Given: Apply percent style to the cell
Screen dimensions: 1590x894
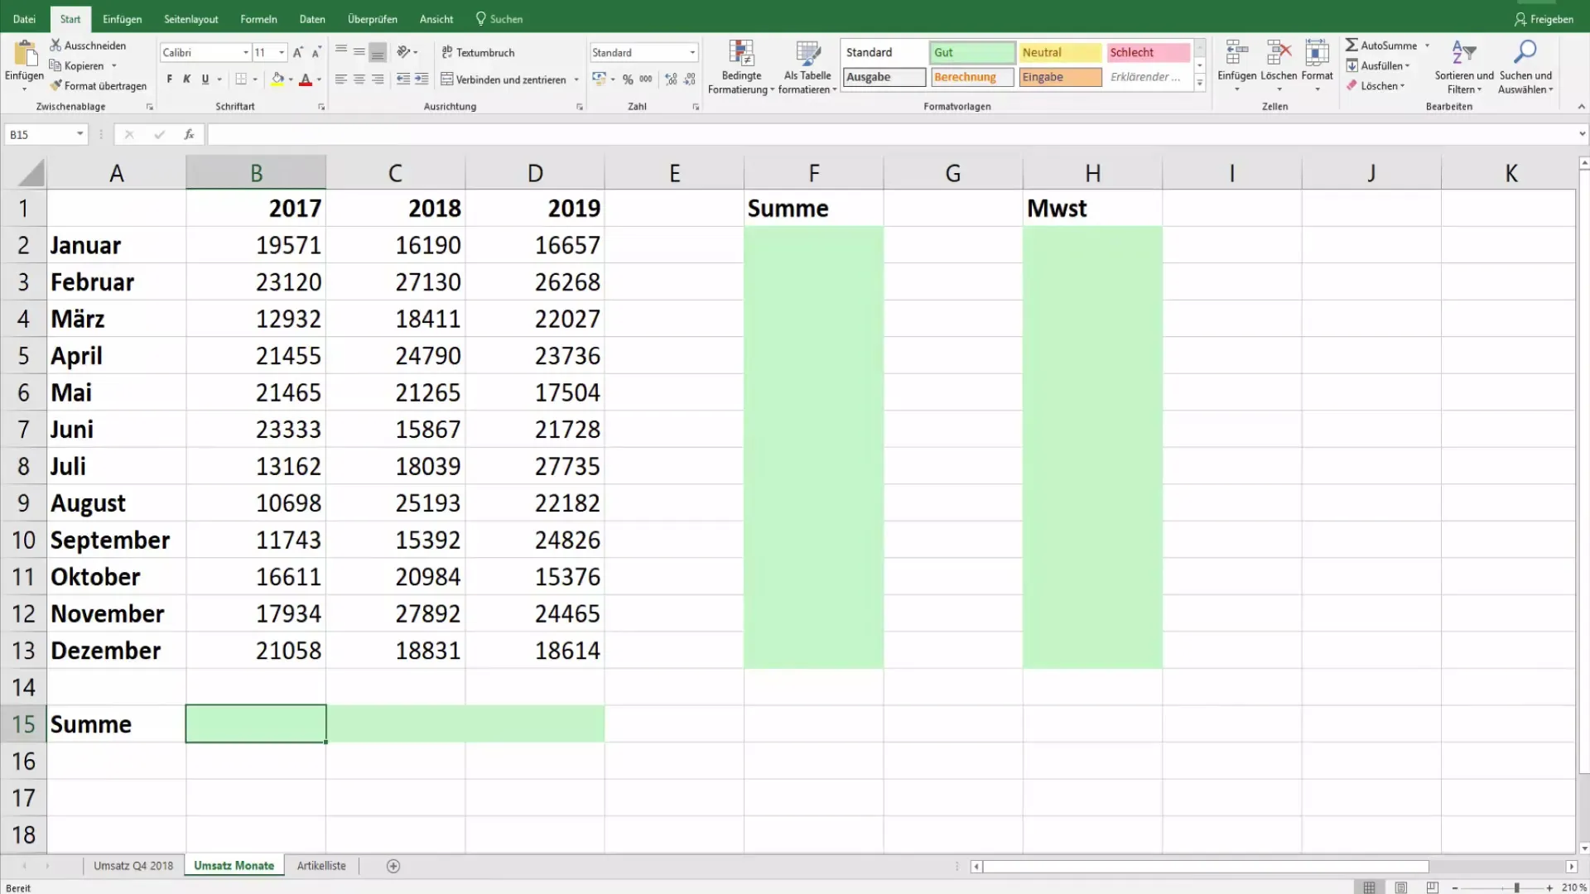Looking at the screenshot, I should click(628, 79).
